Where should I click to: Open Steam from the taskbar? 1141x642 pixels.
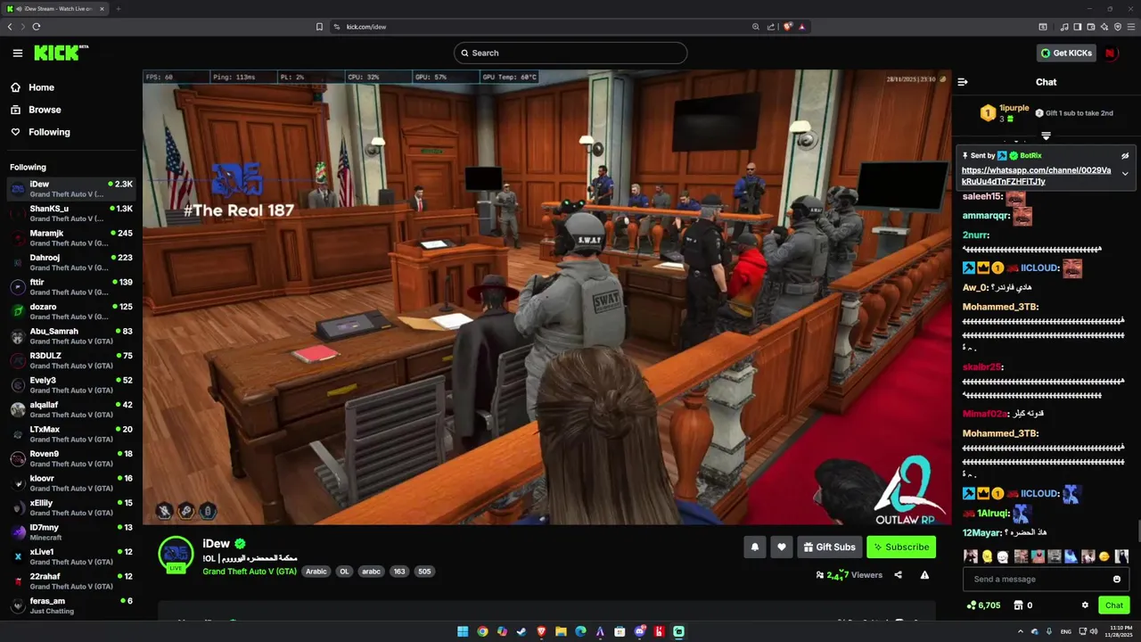(521, 631)
